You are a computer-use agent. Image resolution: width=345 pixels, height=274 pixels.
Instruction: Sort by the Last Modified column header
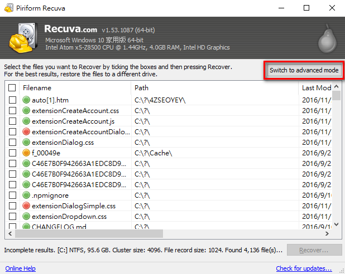click(x=315, y=88)
